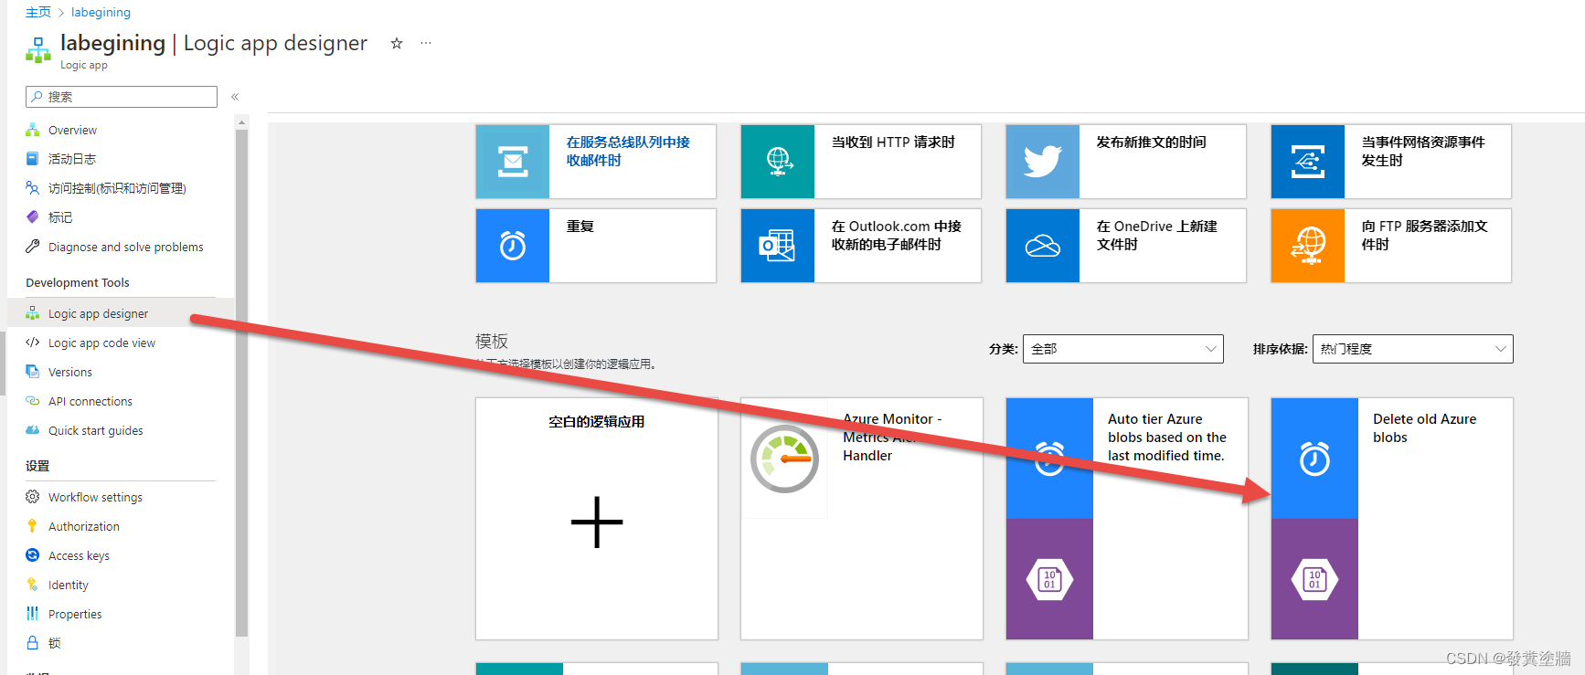Image resolution: width=1585 pixels, height=675 pixels.
Task: Click the 访问控制 people icon
Action: 33,188
